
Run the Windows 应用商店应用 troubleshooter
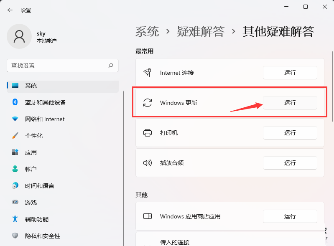point(290,216)
